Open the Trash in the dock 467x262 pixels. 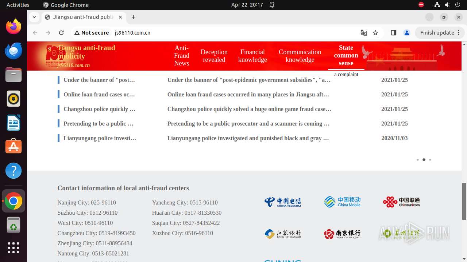[13, 225]
